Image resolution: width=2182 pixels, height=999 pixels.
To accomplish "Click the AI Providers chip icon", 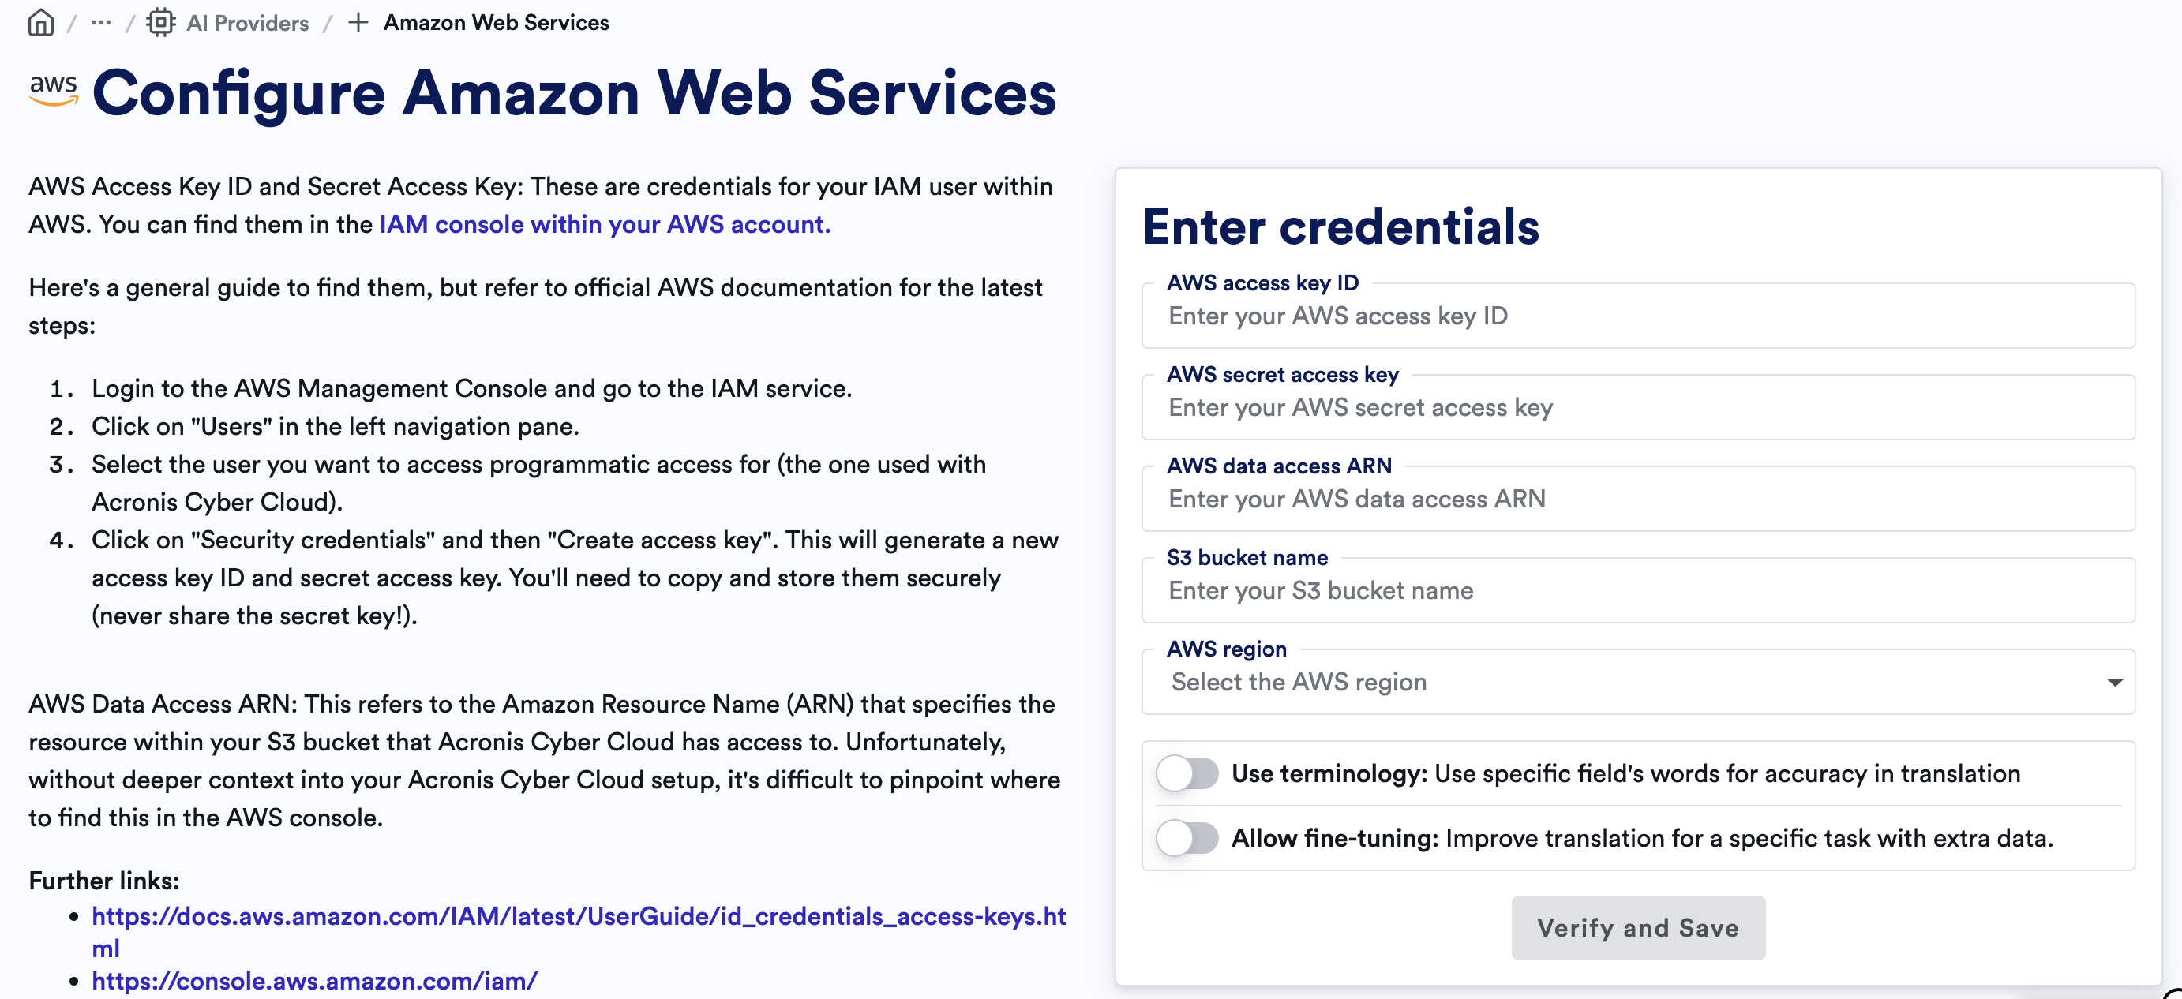I will [x=160, y=23].
